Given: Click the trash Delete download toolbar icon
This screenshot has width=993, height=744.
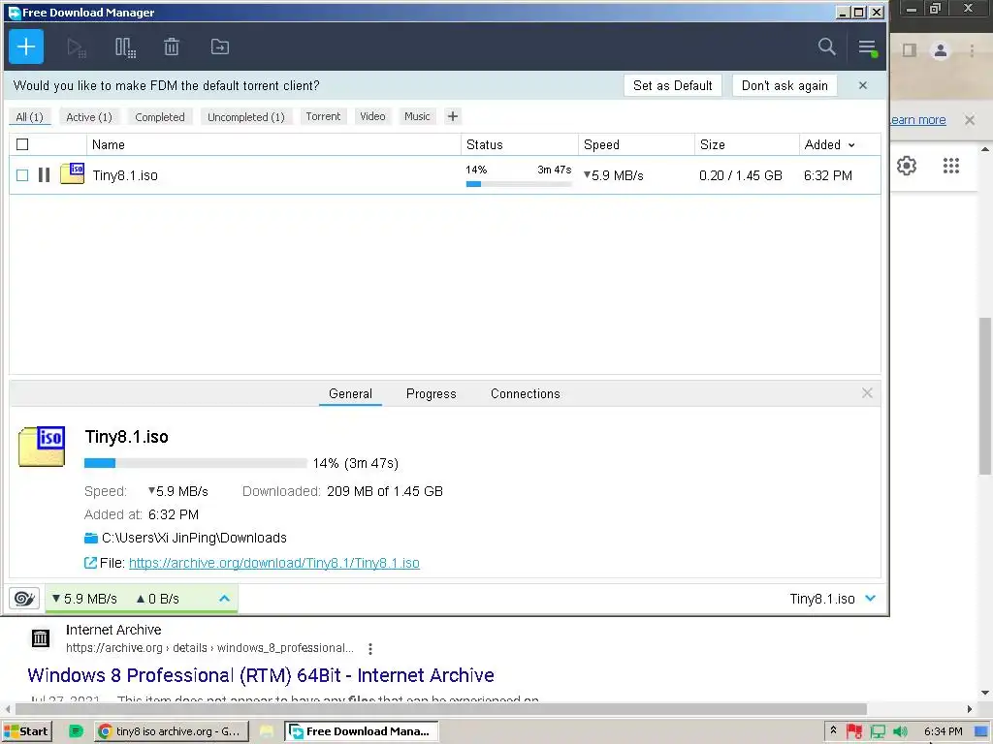Looking at the screenshot, I should pyautogui.click(x=172, y=46).
